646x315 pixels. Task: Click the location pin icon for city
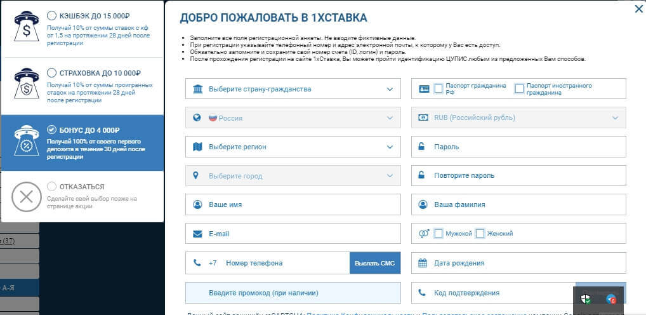point(195,176)
